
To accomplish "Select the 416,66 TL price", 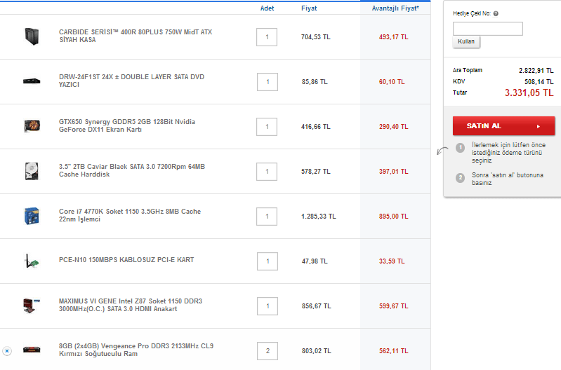I will point(315,127).
